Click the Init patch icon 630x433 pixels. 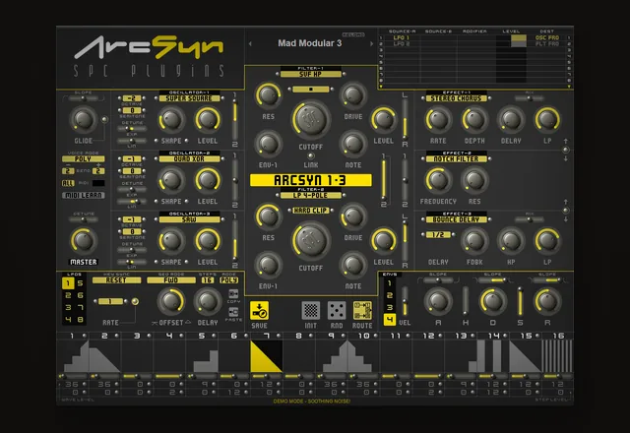coord(311,311)
